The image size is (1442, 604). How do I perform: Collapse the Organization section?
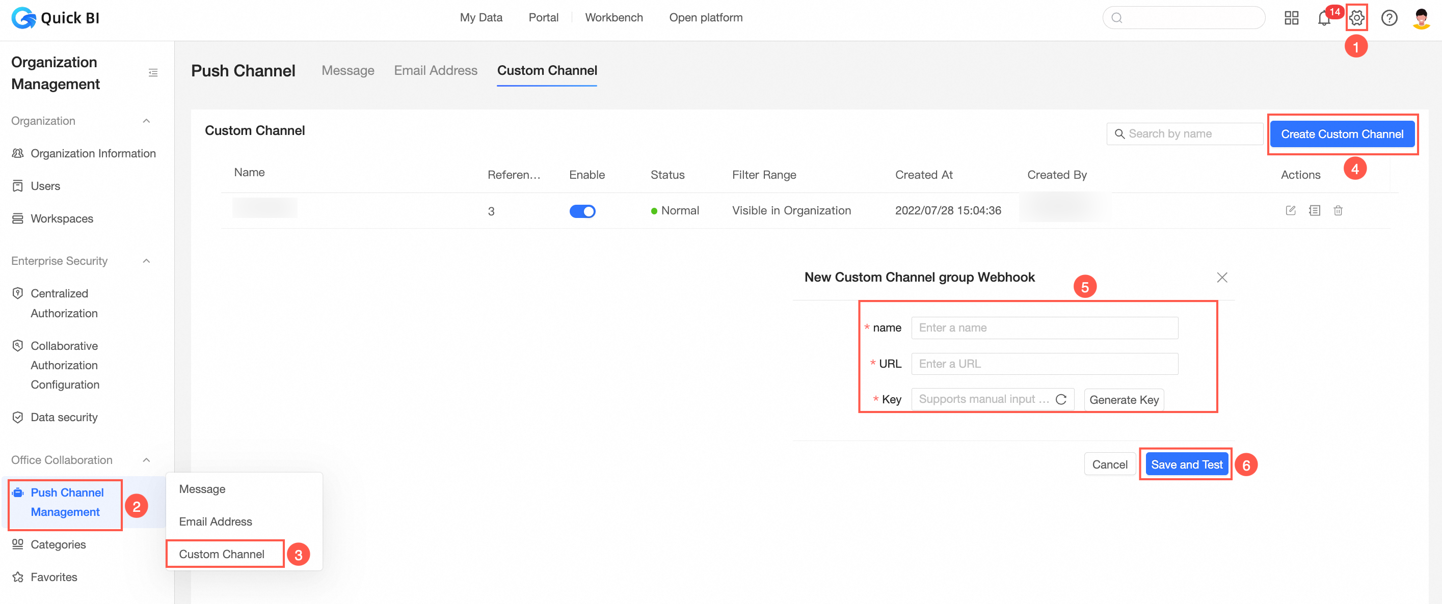(x=146, y=121)
